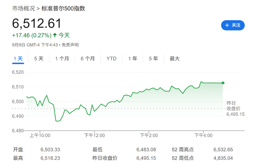Switch chart to the 1 年 range

pos(133,59)
